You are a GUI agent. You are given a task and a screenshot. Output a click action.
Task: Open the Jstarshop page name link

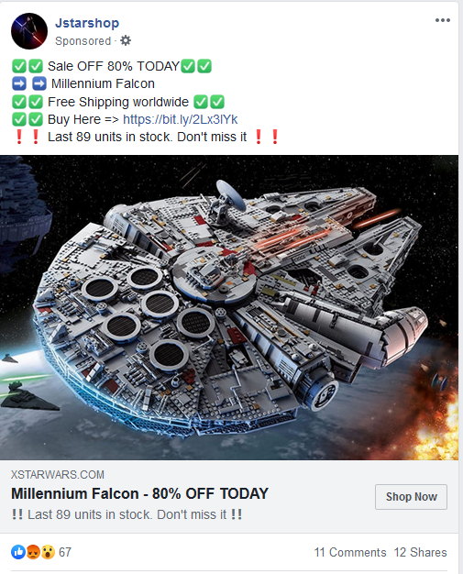click(x=87, y=23)
